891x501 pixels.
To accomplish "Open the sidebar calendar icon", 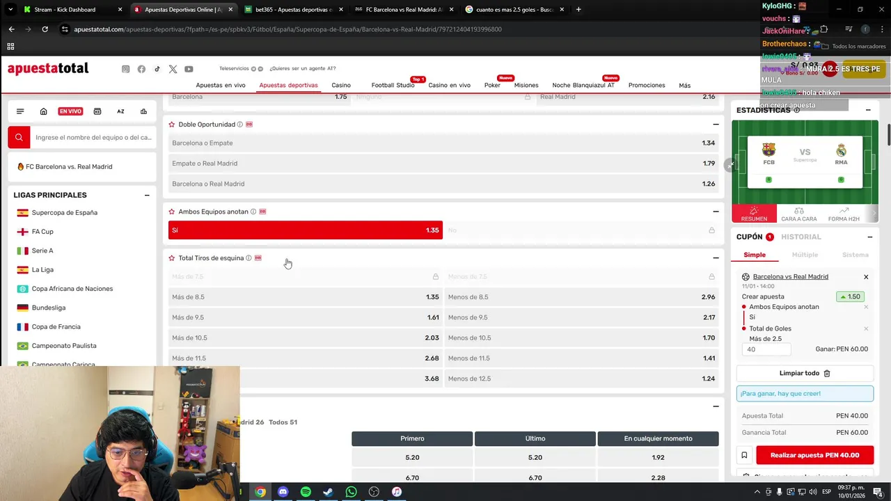I will tap(97, 111).
